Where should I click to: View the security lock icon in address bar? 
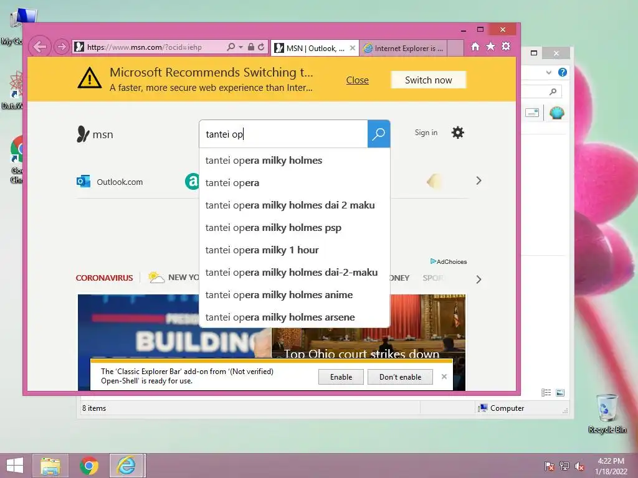tap(251, 47)
